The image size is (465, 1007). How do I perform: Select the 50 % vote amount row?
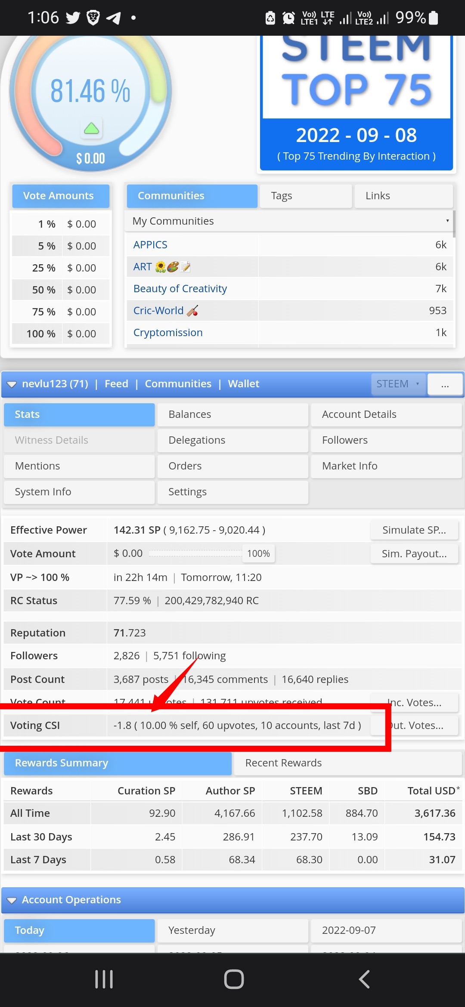[x=61, y=290]
